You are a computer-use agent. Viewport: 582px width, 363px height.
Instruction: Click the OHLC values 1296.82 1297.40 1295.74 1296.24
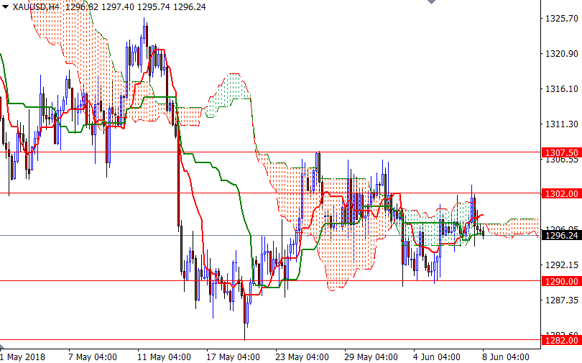coord(136,7)
